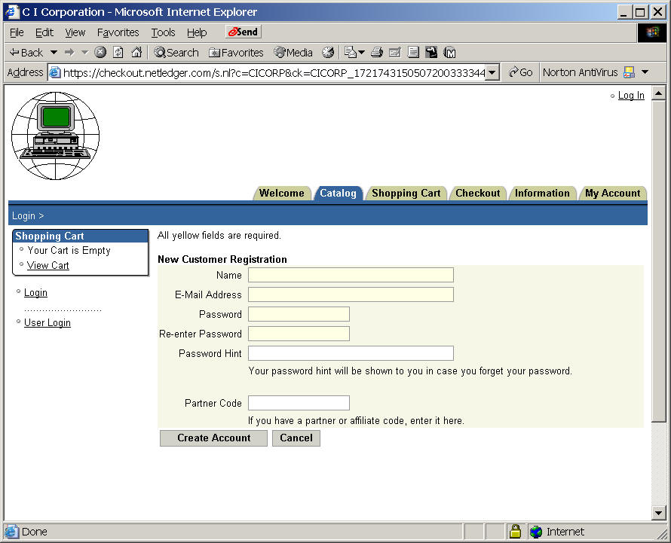
Task: Go to the Home page icon
Action: (x=136, y=53)
